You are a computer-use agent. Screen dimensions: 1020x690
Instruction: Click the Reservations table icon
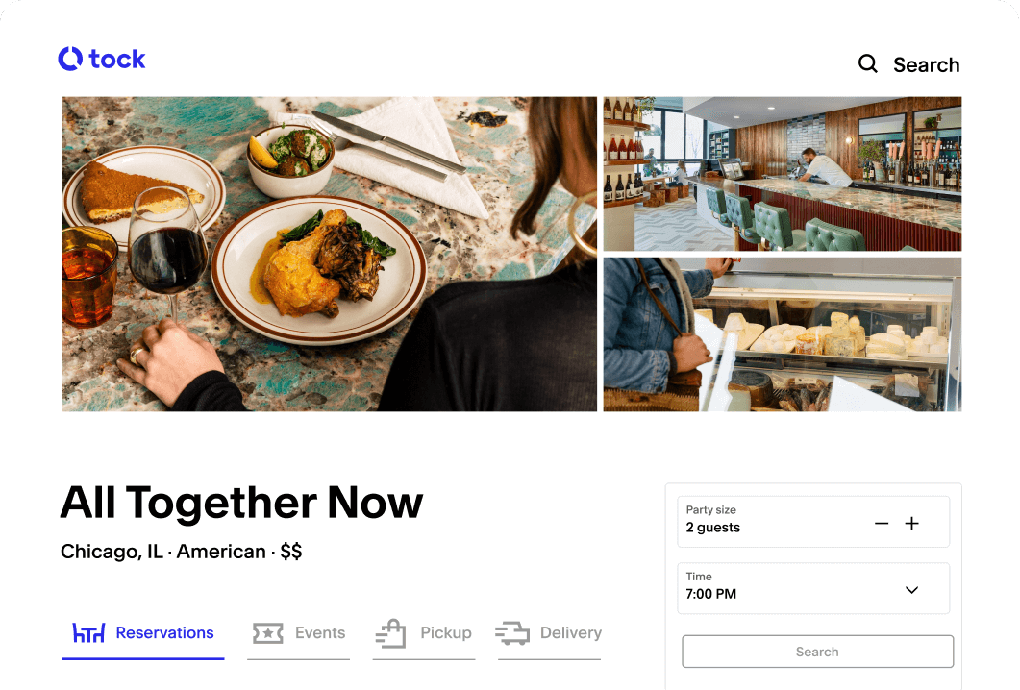pyautogui.click(x=88, y=632)
